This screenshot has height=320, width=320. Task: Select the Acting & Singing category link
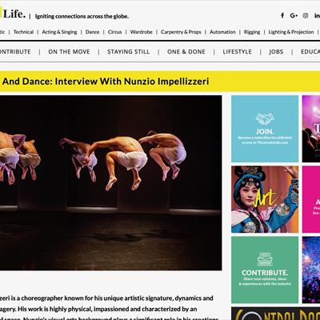59,32
